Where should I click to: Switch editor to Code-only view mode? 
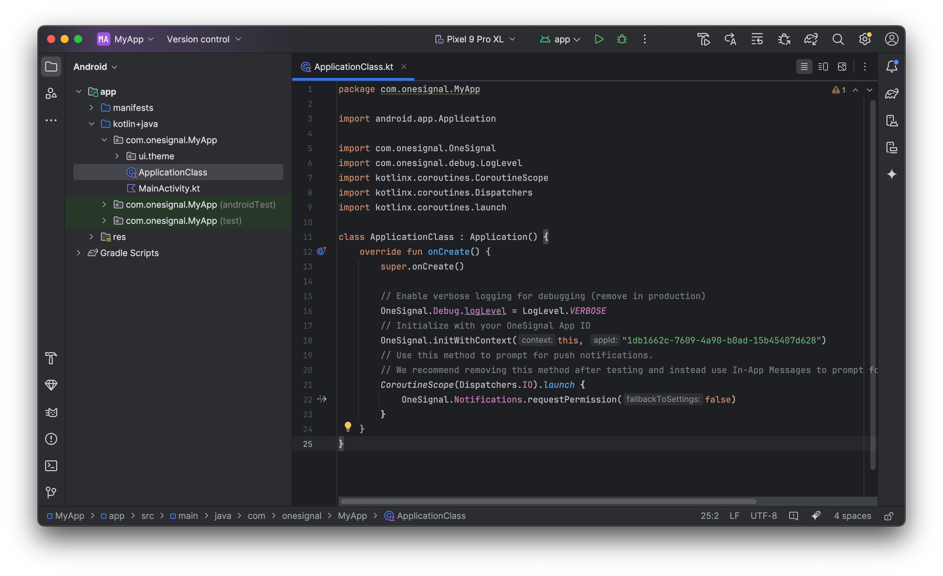pos(804,67)
